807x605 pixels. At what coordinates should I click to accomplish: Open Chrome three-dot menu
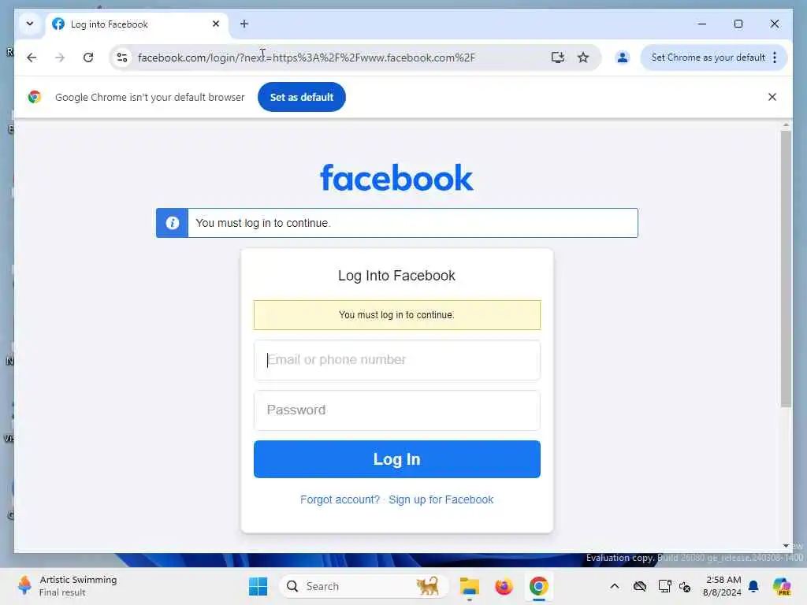click(775, 58)
